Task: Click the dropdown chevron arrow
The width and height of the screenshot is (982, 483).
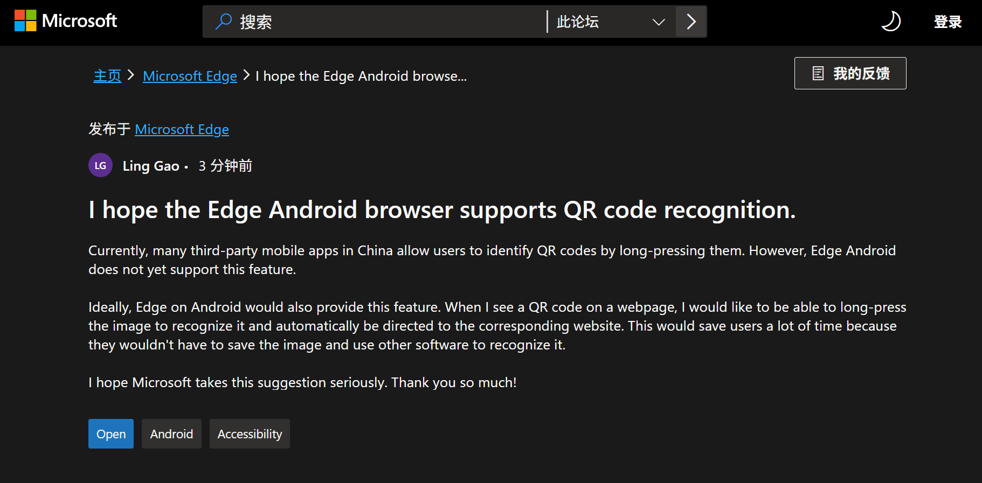Action: click(x=659, y=22)
